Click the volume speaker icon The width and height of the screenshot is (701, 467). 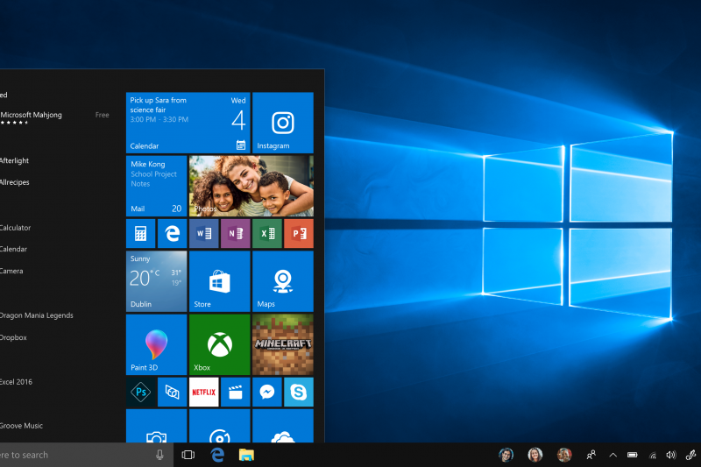pos(671,455)
